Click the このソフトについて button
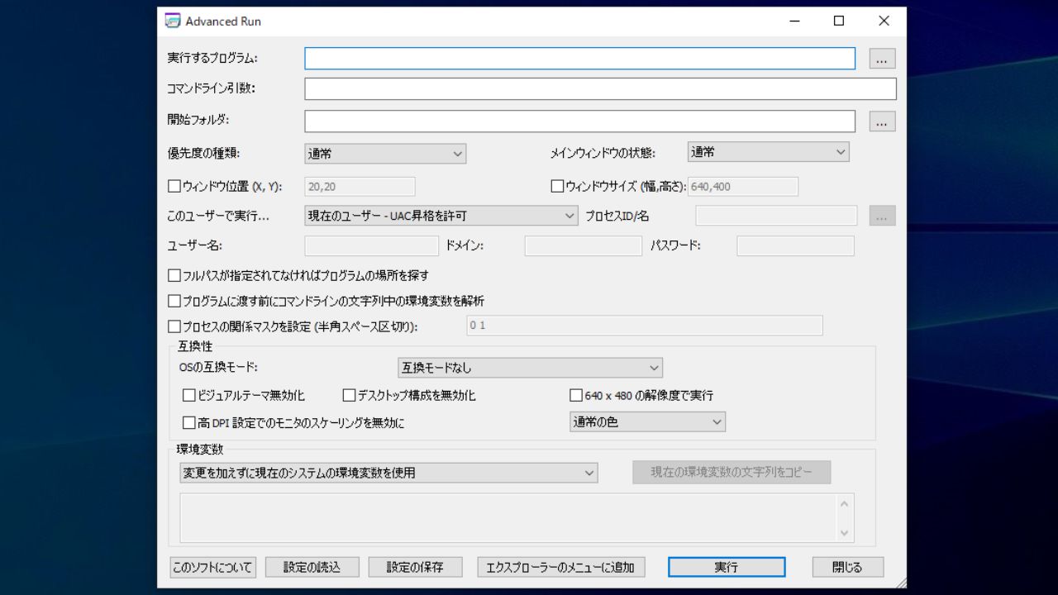 (212, 567)
